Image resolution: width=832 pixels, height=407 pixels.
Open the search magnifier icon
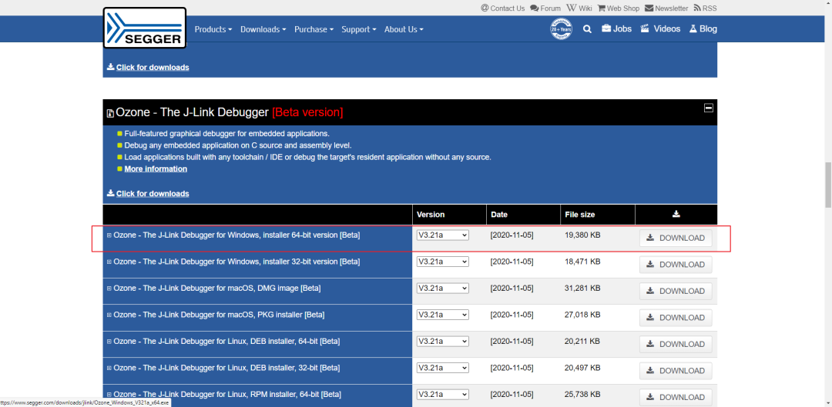(x=587, y=29)
